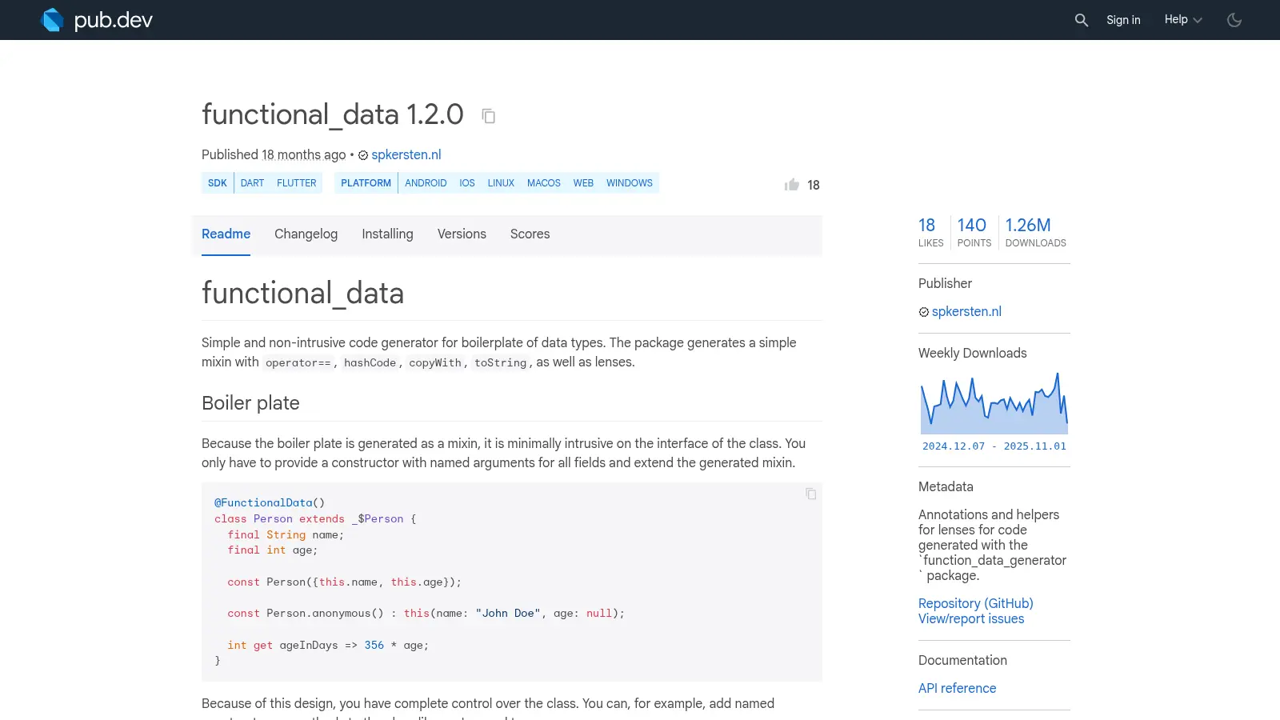Click the 'Documentation' sidebar heading
Viewport: 1280px width, 720px height.
(x=962, y=661)
